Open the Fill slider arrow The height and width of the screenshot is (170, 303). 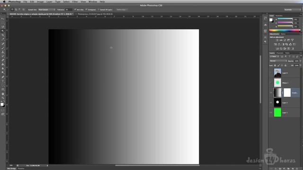[x=301, y=66]
